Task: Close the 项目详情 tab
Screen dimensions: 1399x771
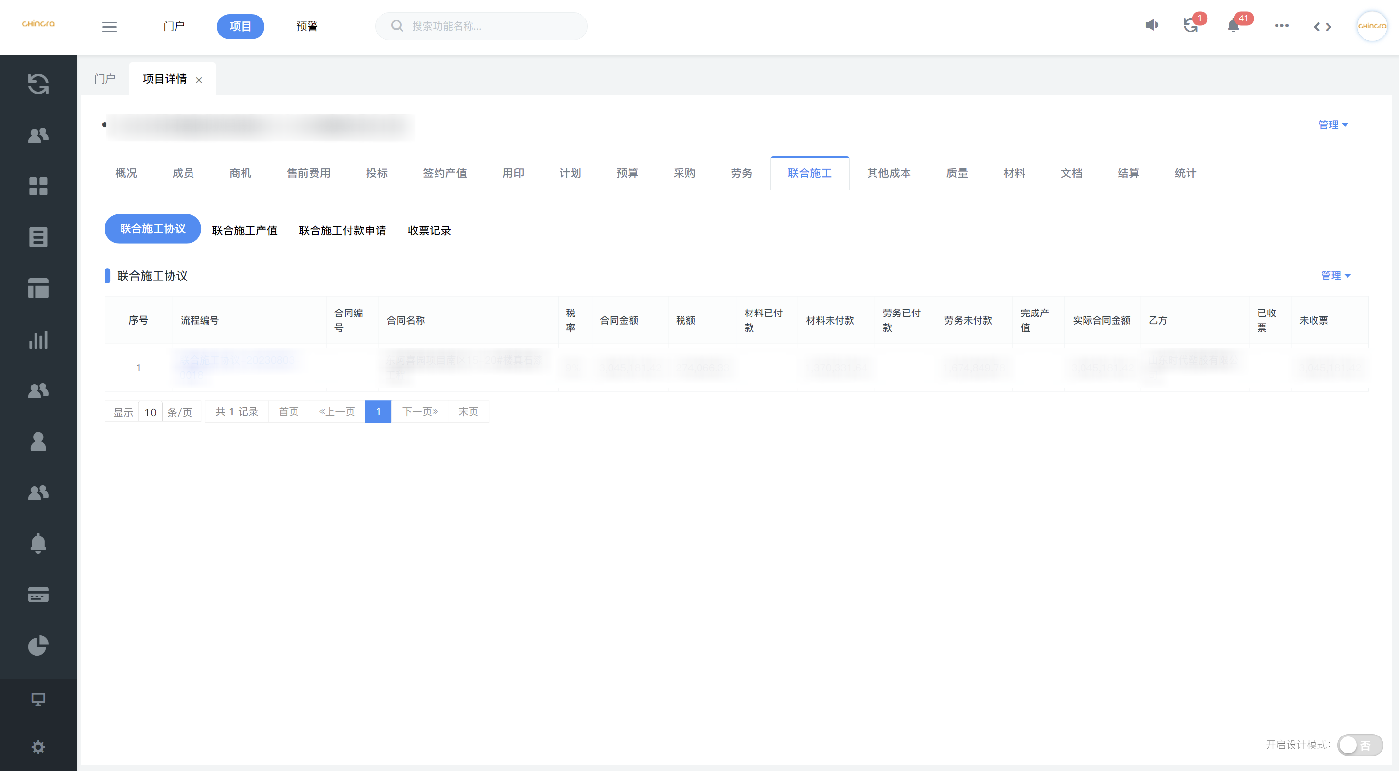Action: (199, 80)
